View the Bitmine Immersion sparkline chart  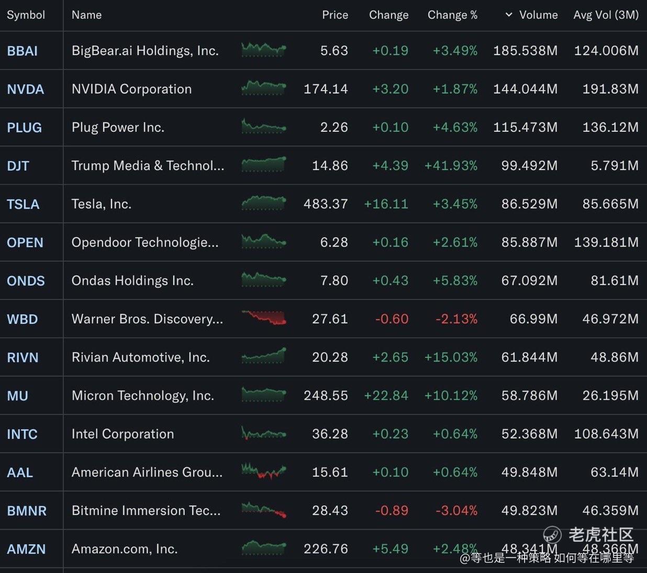264,510
